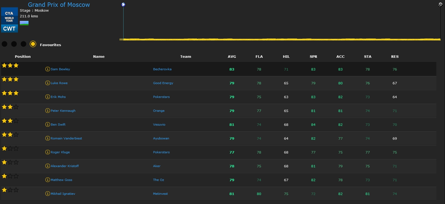
Task: Open Erik Mohs's Pokerstars team link
Action: click(x=161, y=97)
